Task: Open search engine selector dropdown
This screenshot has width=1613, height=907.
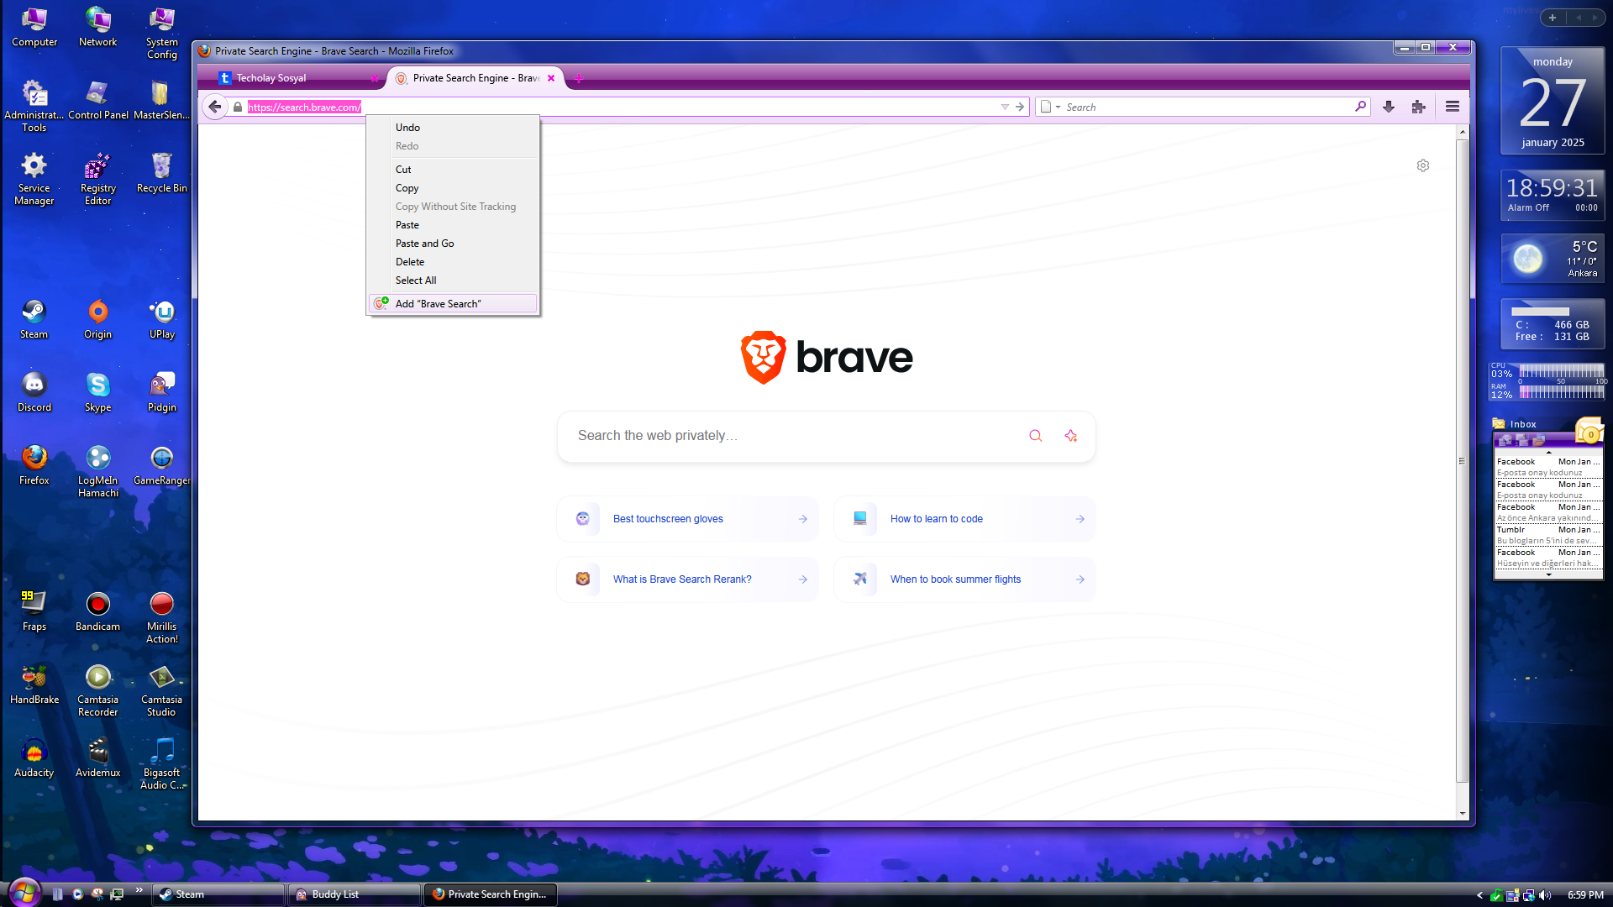Action: pos(1050,107)
